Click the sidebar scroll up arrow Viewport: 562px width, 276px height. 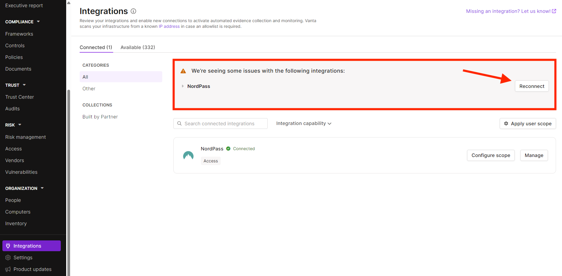pyautogui.click(x=69, y=3)
